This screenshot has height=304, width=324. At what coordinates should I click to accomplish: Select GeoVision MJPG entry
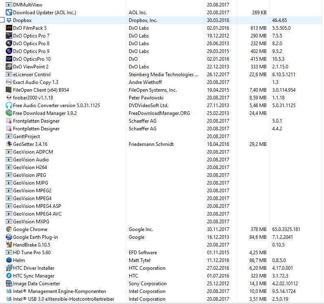coord(31,183)
